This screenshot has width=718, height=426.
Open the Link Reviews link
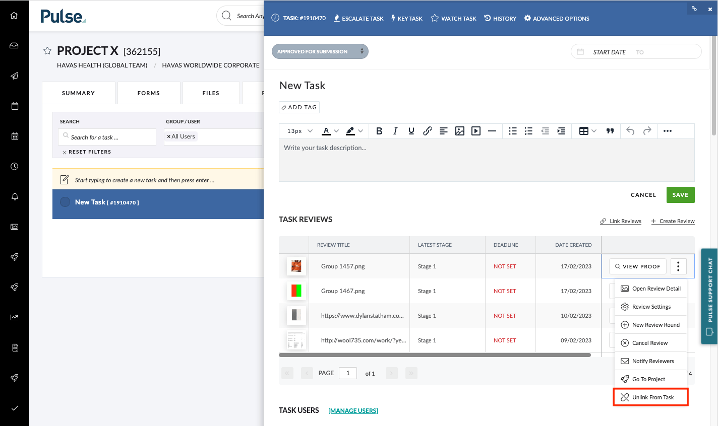coord(621,221)
